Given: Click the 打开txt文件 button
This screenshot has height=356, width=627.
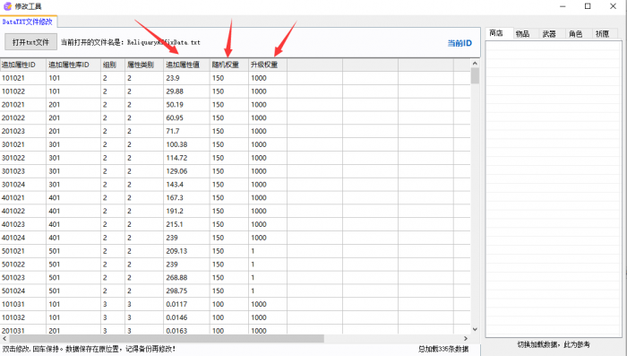Looking at the screenshot, I should coord(30,42).
